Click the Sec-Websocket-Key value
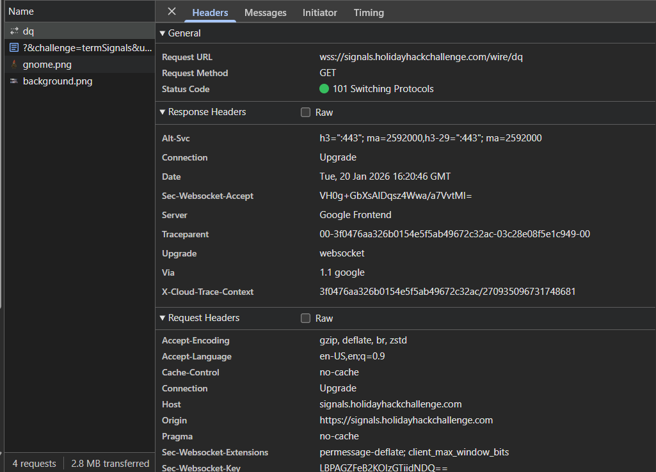The width and height of the screenshot is (656, 472). point(383,468)
